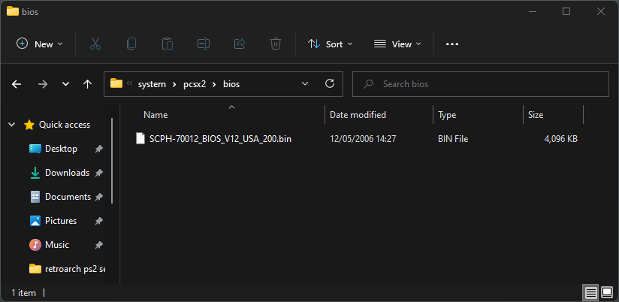Click the Copy icon in toolbar
The image size is (619, 302).
point(131,44)
